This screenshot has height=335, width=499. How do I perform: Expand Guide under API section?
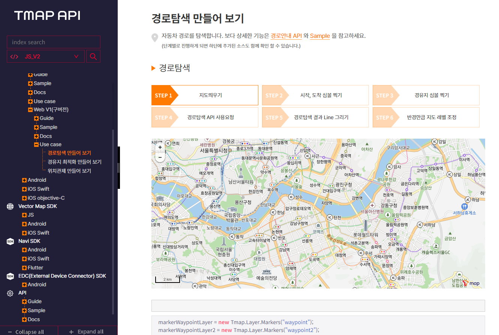pyautogui.click(x=24, y=302)
